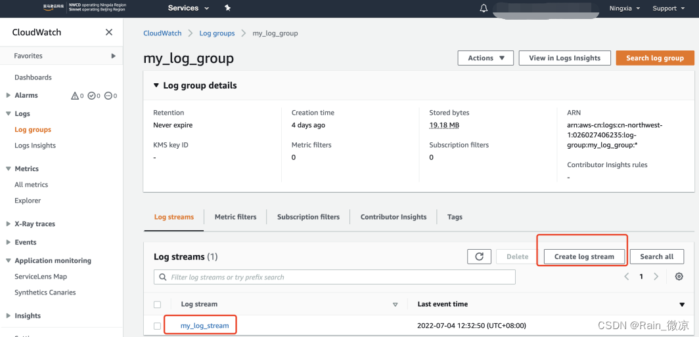Click the pin shortcut icon beside Services
The width and height of the screenshot is (699, 337).
click(x=228, y=8)
